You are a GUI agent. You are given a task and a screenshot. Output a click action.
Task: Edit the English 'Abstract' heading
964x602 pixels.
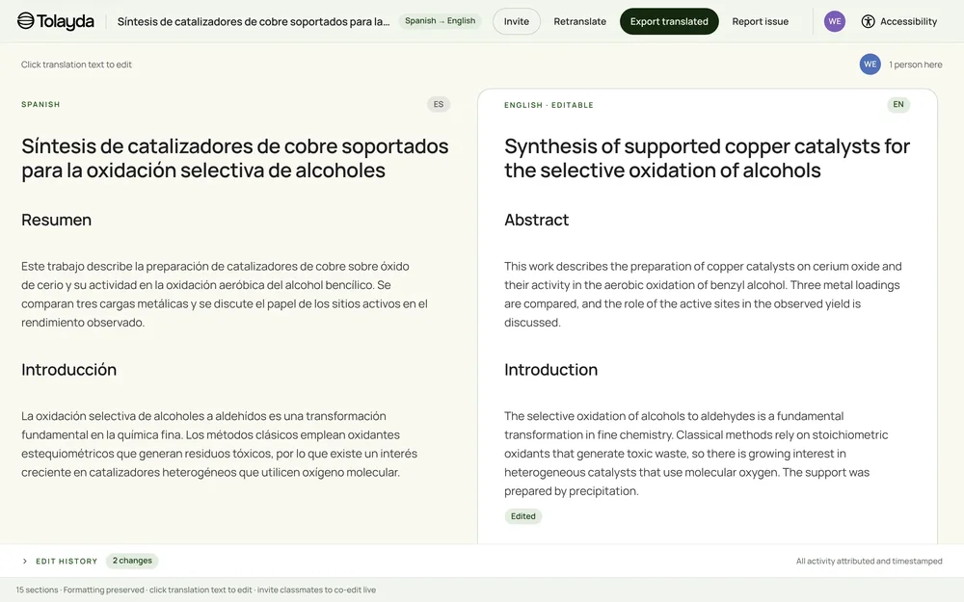(x=537, y=220)
